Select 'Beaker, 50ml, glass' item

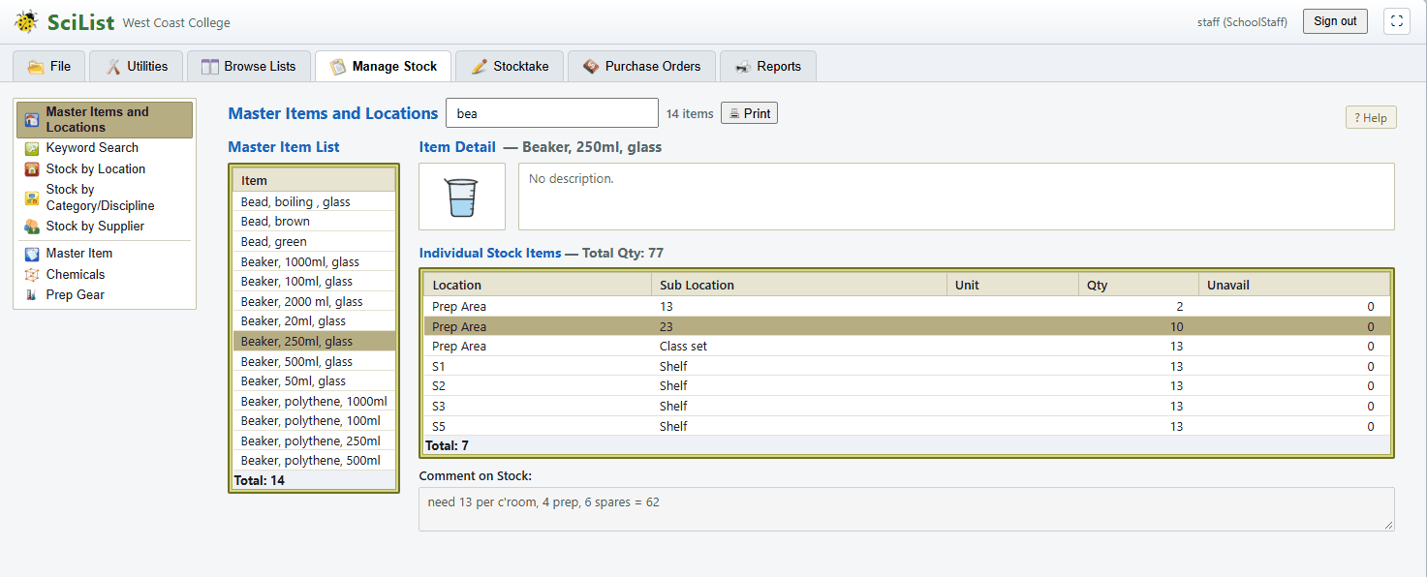point(314,381)
